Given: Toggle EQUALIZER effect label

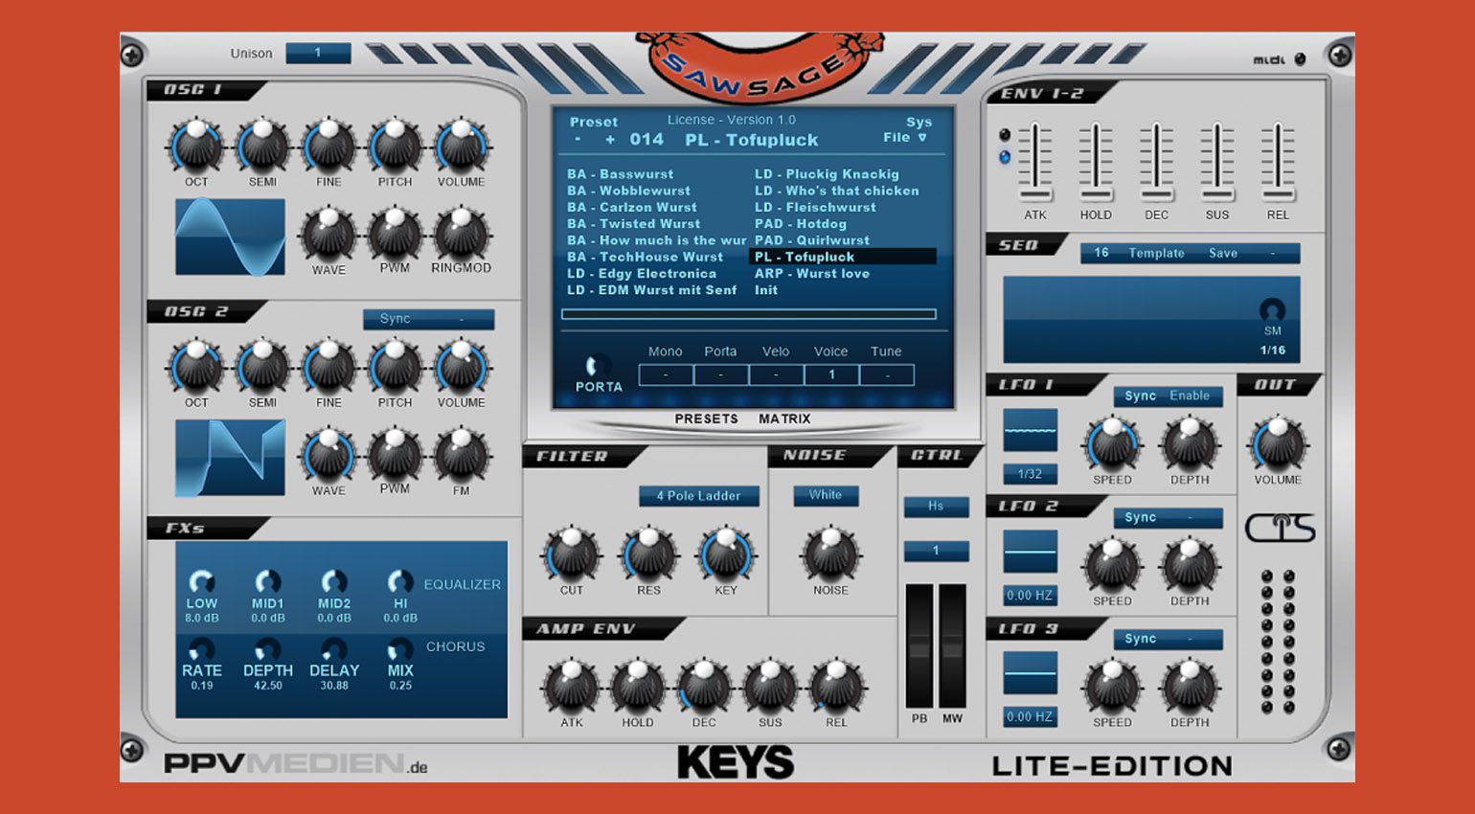Looking at the screenshot, I should point(462,584).
